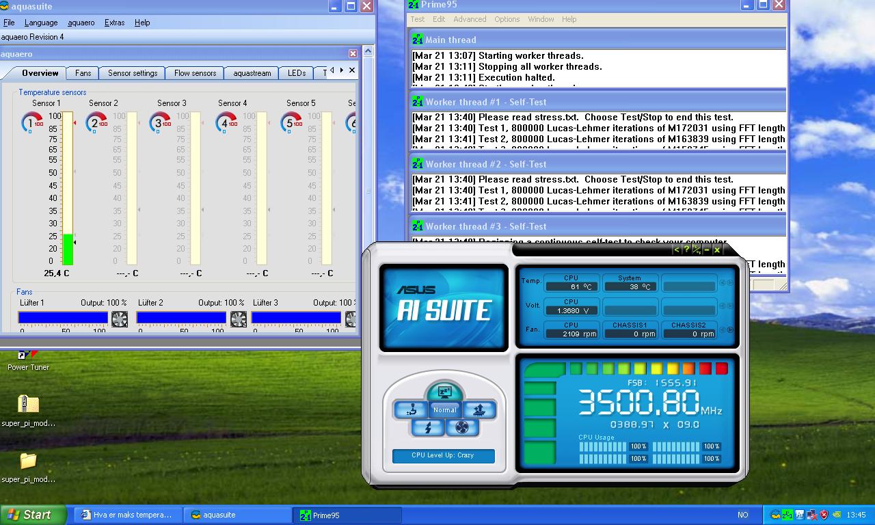Click aquasuite tray icon in system tray
875x525 pixels.
(x=775, y=515)
